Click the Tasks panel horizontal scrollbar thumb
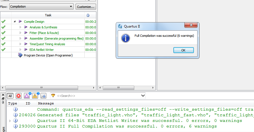254x132 pixels. click(42, 88)
